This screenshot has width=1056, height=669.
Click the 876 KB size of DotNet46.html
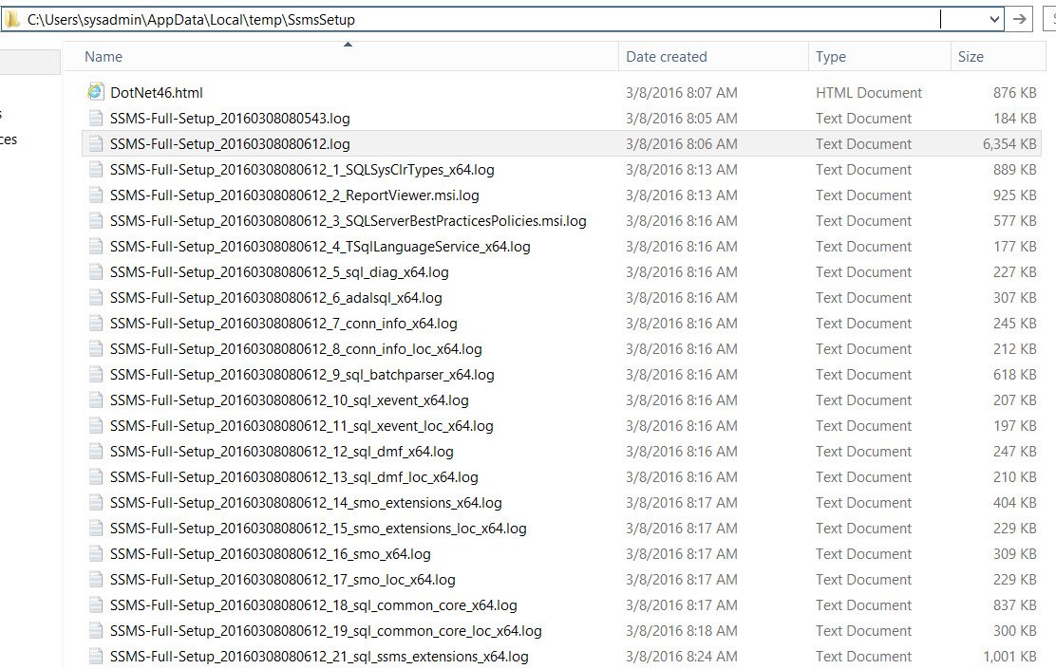pos(1014,93)
